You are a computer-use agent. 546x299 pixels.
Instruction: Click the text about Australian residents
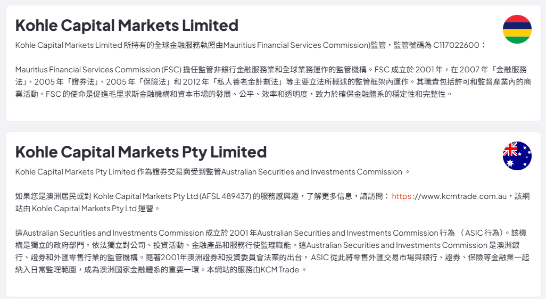pyautogui.click(x=273, y=202)
